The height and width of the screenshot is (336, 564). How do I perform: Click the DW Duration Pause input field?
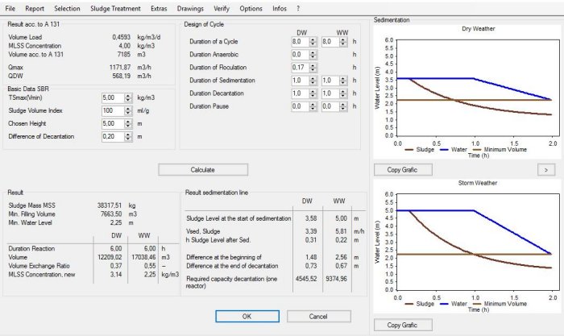pos(299,106)
